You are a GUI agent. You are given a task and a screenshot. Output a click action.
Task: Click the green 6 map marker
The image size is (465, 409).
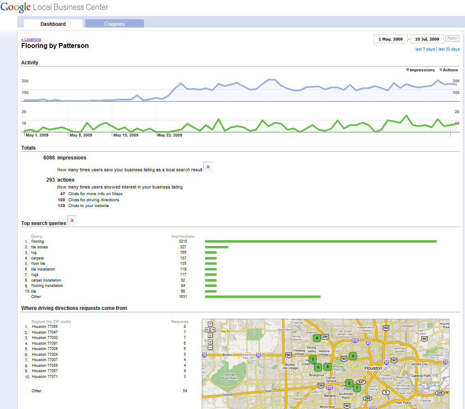[349, 383]
